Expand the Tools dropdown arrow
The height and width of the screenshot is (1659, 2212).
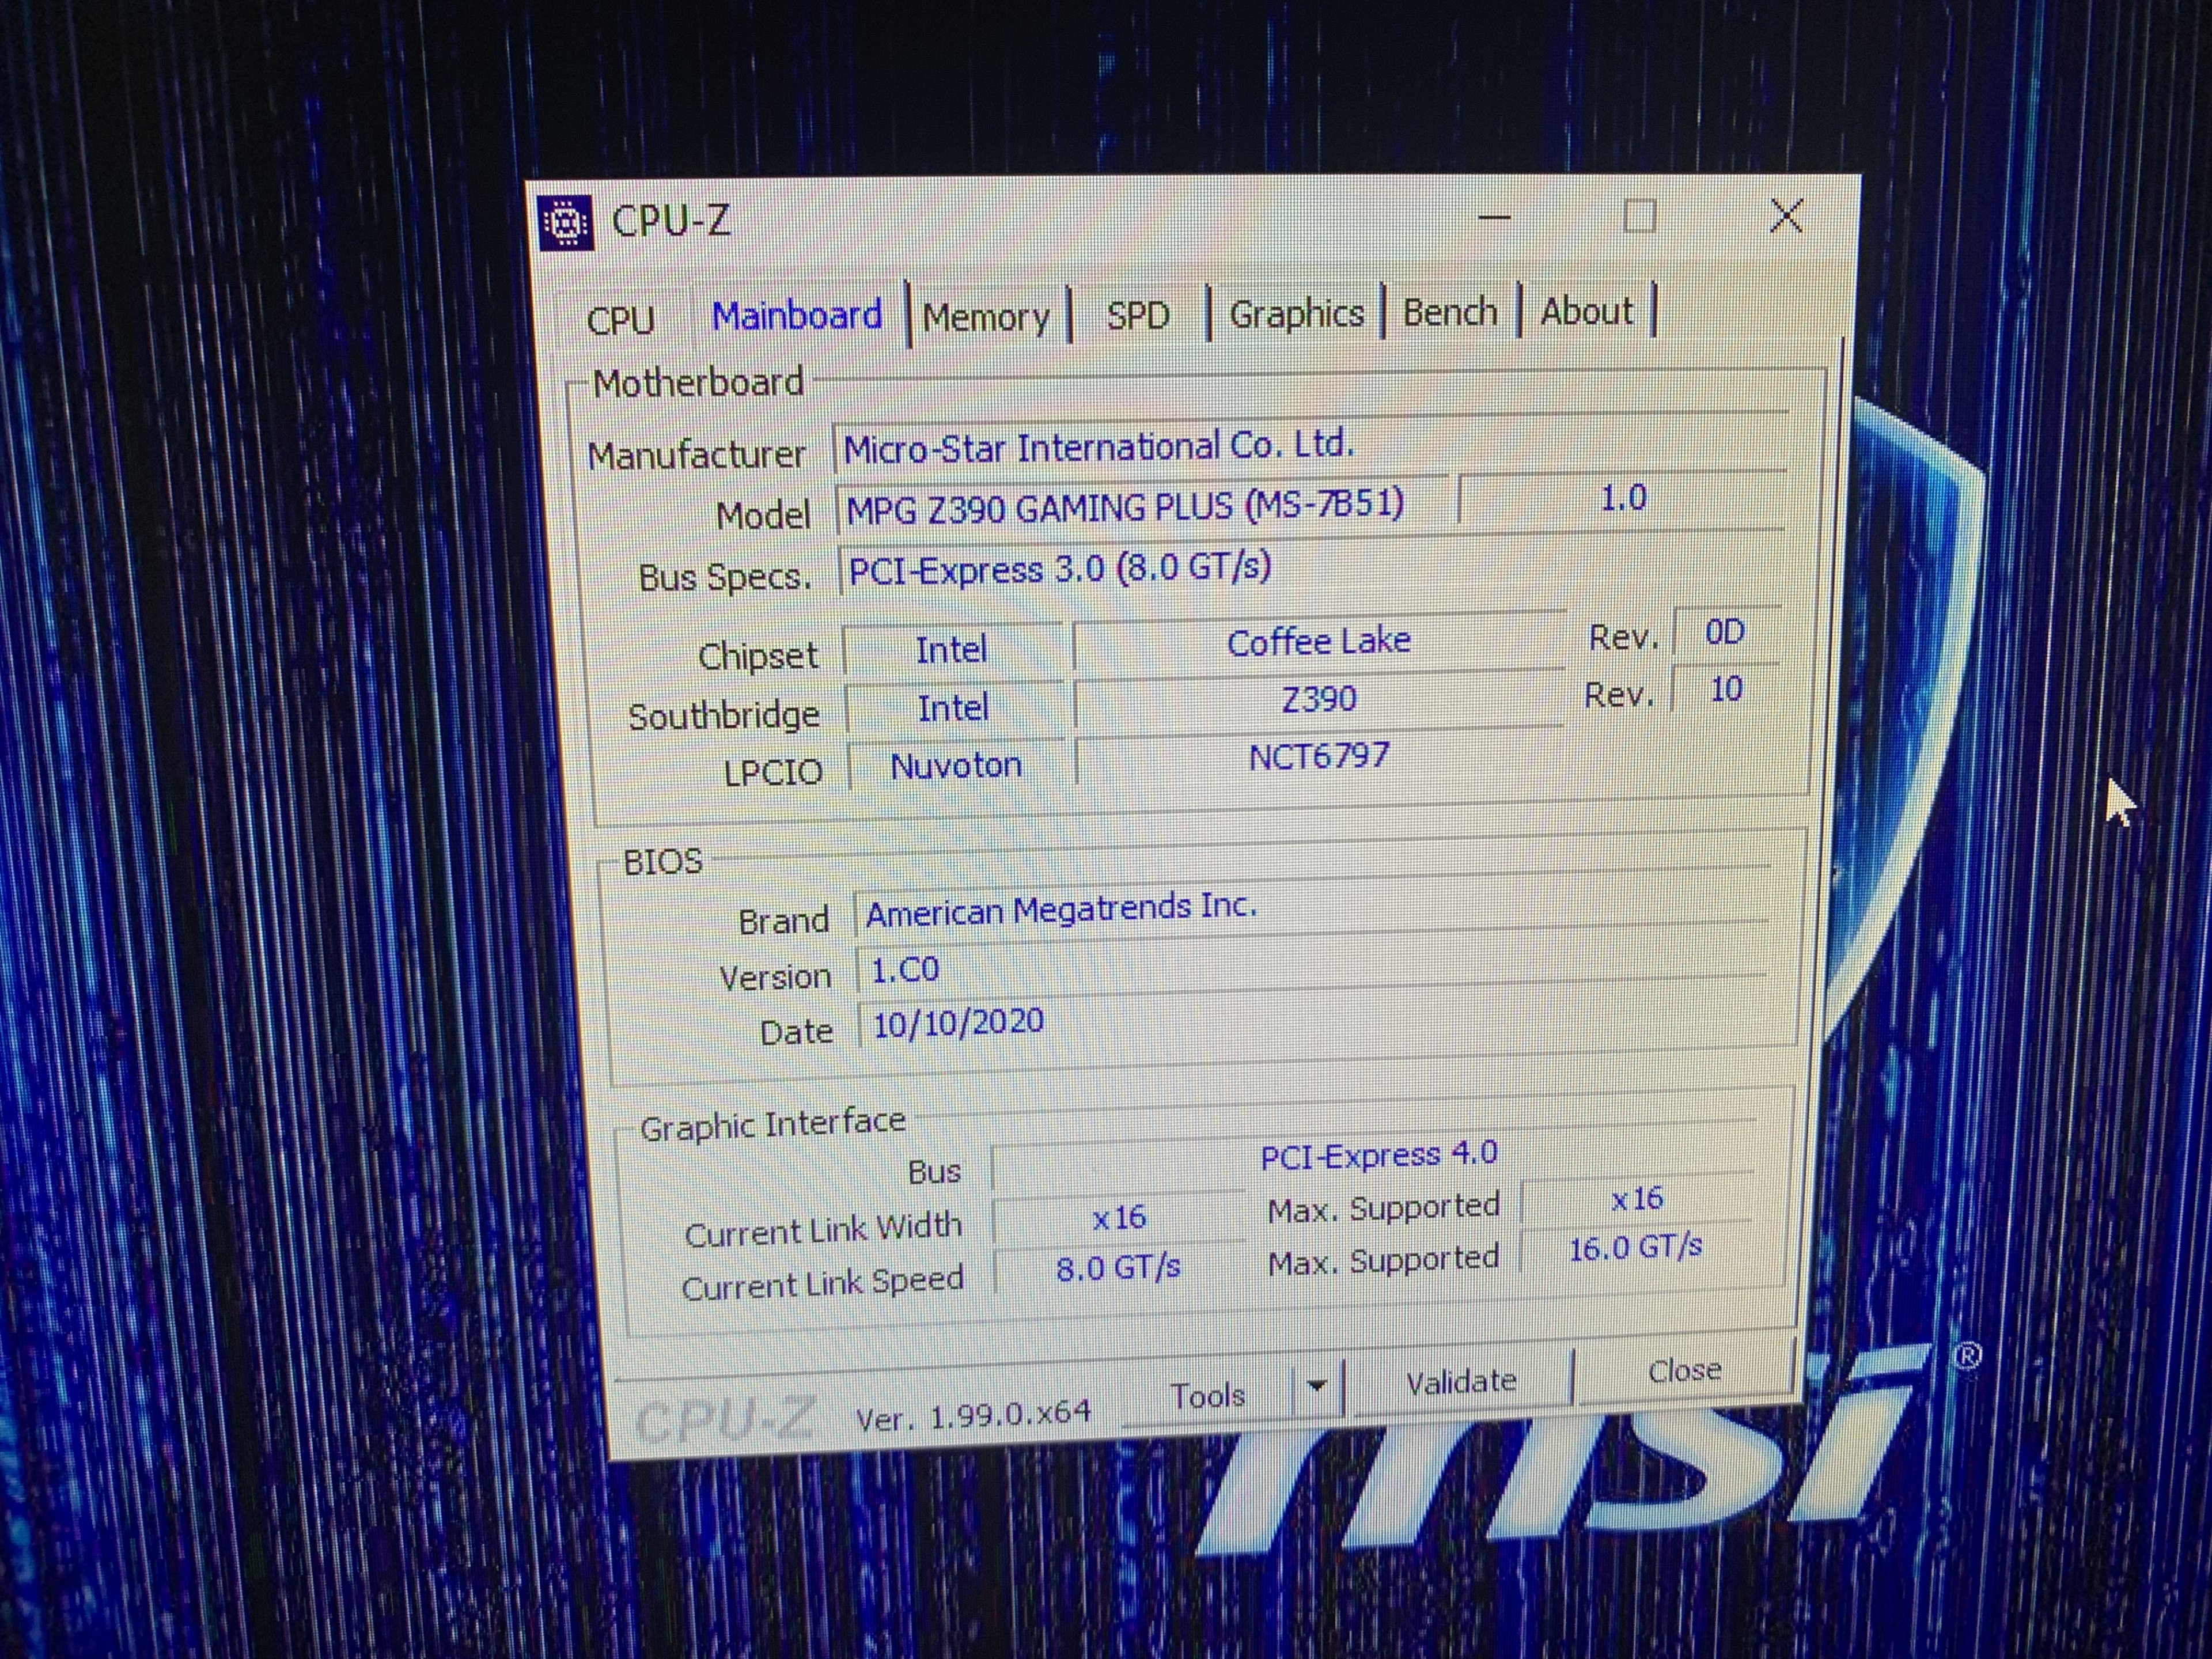tap(1317, 1386)
